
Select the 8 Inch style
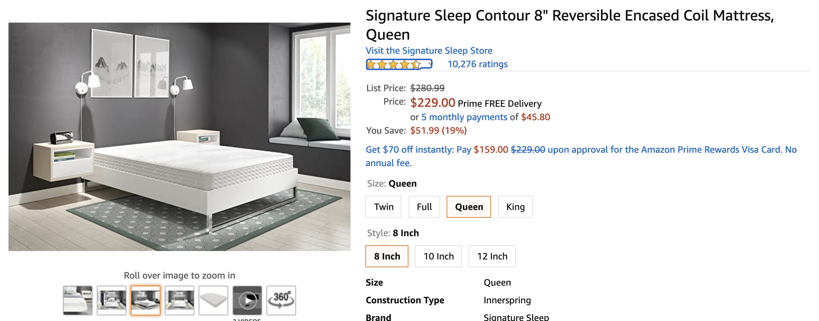pyautogui.click(x=387, y=256)
